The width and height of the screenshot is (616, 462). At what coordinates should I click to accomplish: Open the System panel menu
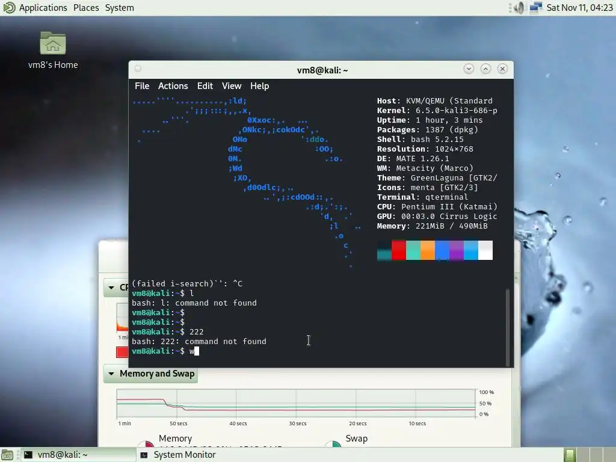point(120,8)
